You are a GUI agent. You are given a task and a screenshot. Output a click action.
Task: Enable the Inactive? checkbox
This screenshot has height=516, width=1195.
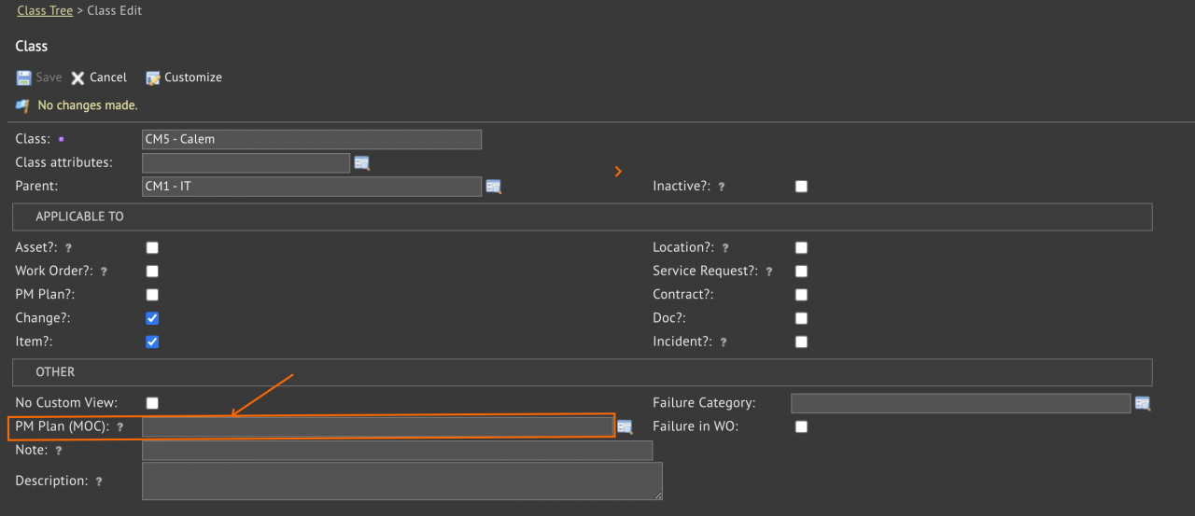pos(801,187)
